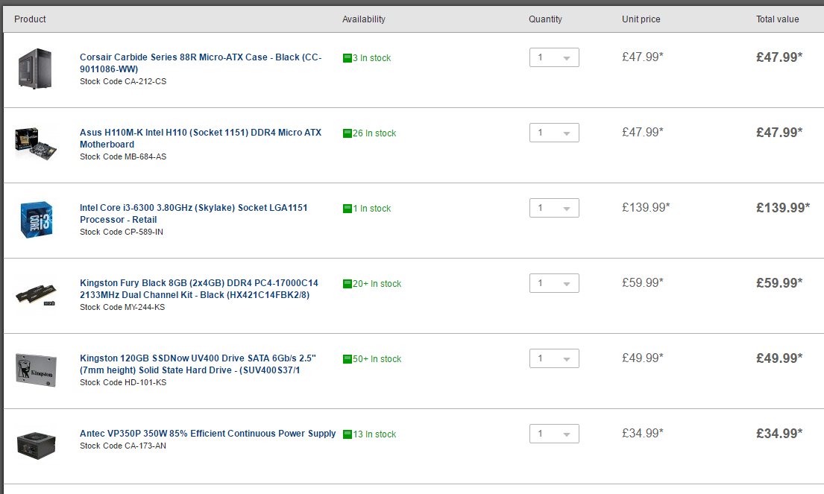The width and height of the screenshot is (824, 494).
Task: Click green stock icon beside '20+ In stock'
Action: (x=347, y=284)
